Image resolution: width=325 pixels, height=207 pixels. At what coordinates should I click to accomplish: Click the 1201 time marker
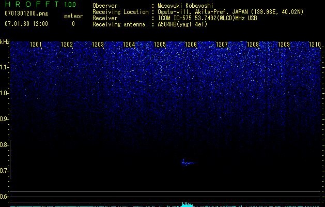click(36, 45)
